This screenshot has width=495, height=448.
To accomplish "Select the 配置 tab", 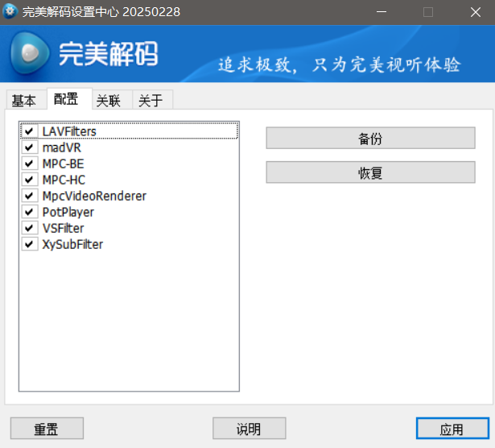I will pyautogui.click(x=69, y=99).
